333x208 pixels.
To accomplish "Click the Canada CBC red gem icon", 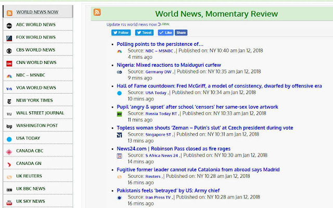I will coord(9,152).
